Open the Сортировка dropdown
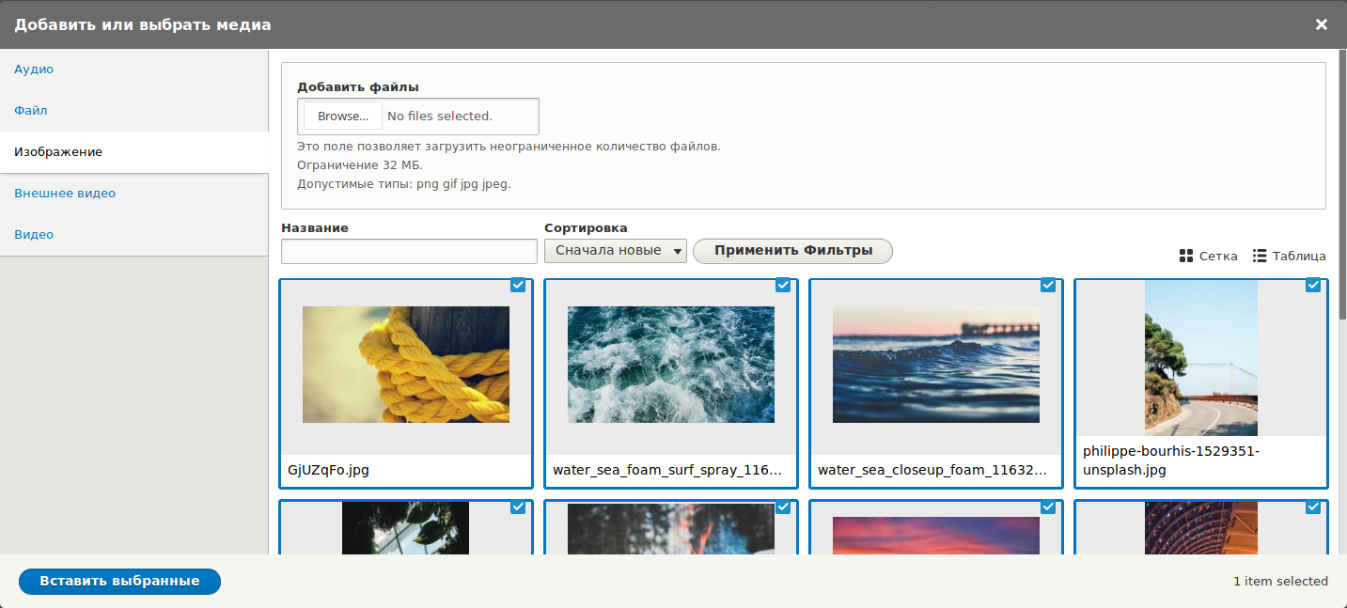Viewport: 1347px width, 608px height. tap(616, 251)
